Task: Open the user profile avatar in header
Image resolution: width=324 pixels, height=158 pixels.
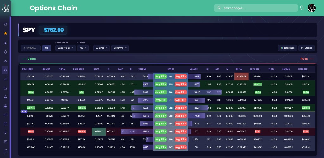Action: (312, 8)
